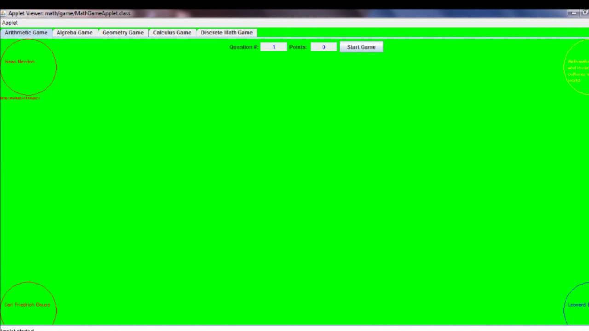The width and height of the screenshot is (589, 331).
Task: Click the Points value field
Action: point(323,47)
